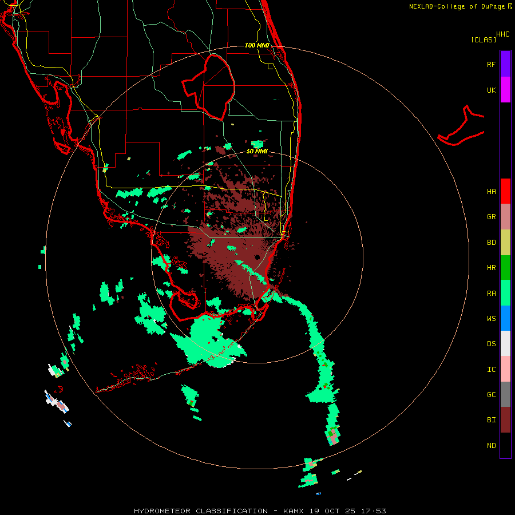Click the WS legend label

coord(491,319)
